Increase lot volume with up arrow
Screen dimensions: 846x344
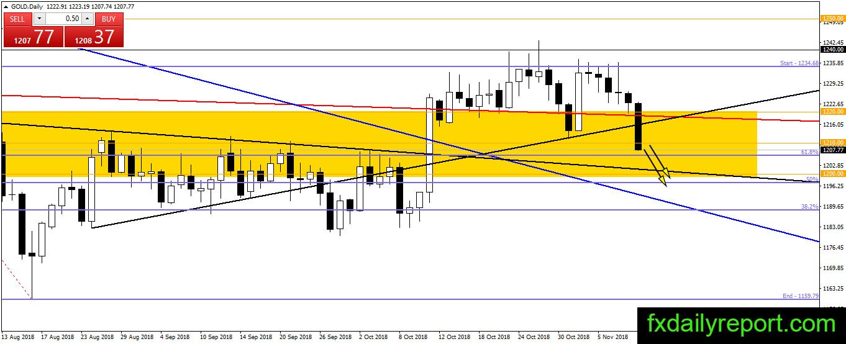(x=88, y=19)
